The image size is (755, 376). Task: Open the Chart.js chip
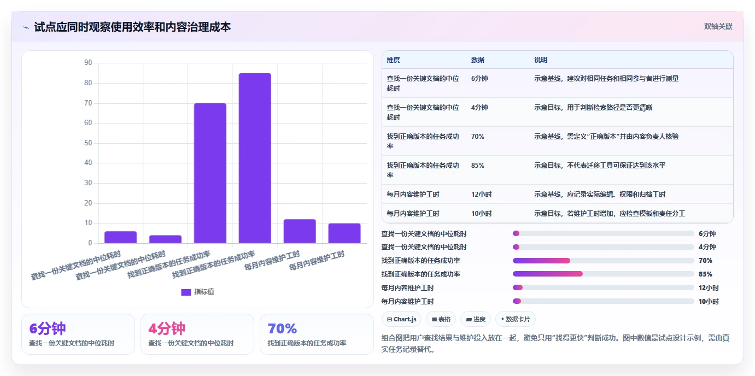(401, 319)
